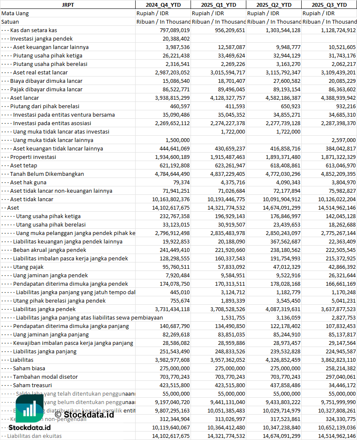The image size is (357, 440).
Task: Select Uang jaminan jangka pendek label
Action: (50, 275)
